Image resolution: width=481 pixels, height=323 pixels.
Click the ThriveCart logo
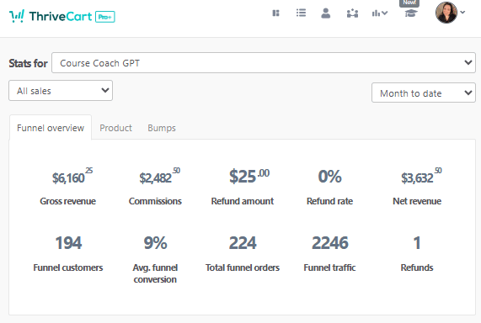(51, 16)
